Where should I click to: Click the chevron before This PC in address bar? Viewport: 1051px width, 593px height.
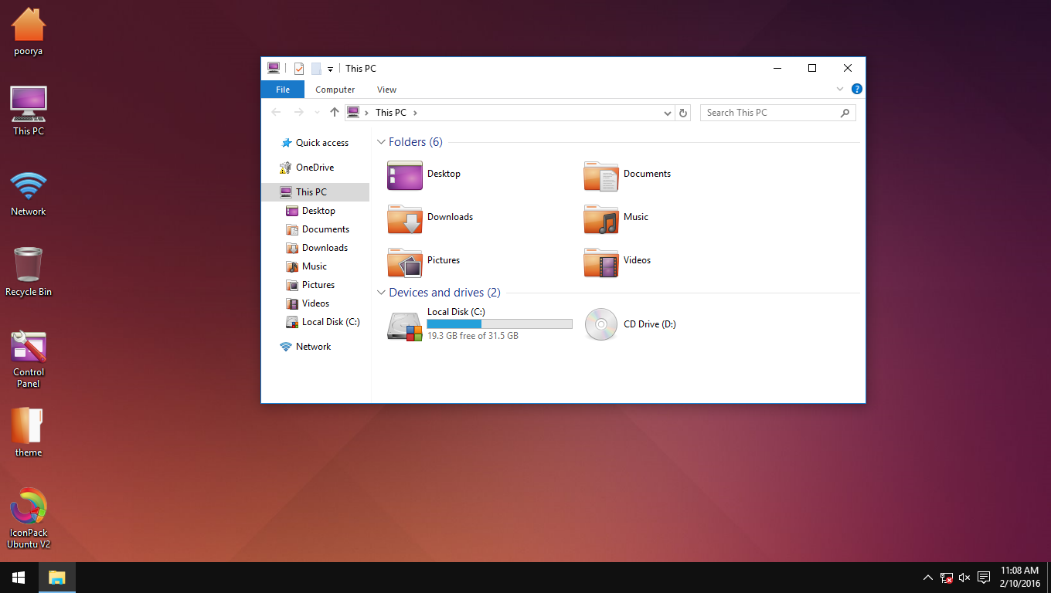366,113
